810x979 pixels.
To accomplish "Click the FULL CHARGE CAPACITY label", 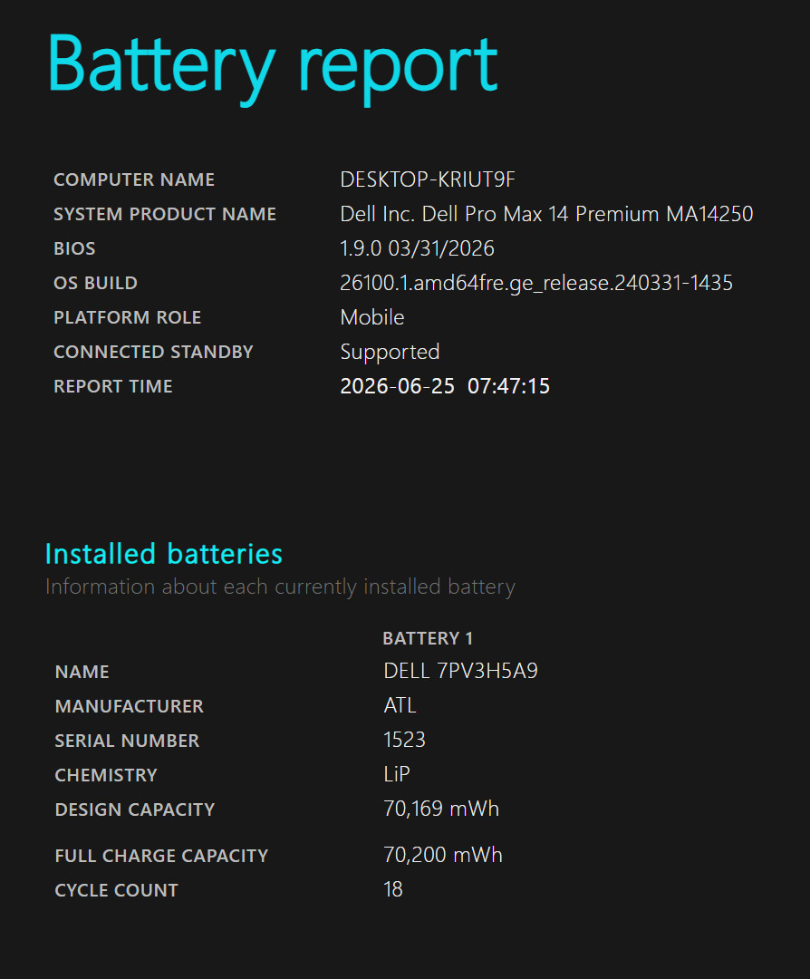I will point(161,856).
